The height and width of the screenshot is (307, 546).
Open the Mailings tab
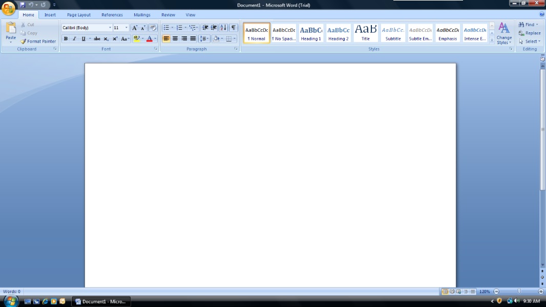142,15
